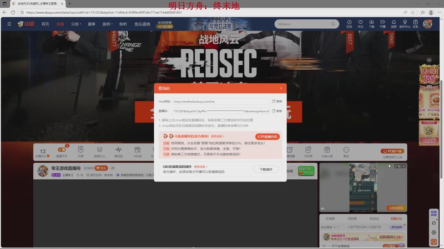Viewport: 444px width, 249px height.
Task: Click the 推流码 waveform icon
Action: (119, 152)
